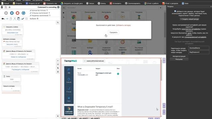The height and width of the screenshot is (119, 212).
Task: Click the paste clipboard icon
Action: point(19,19)
